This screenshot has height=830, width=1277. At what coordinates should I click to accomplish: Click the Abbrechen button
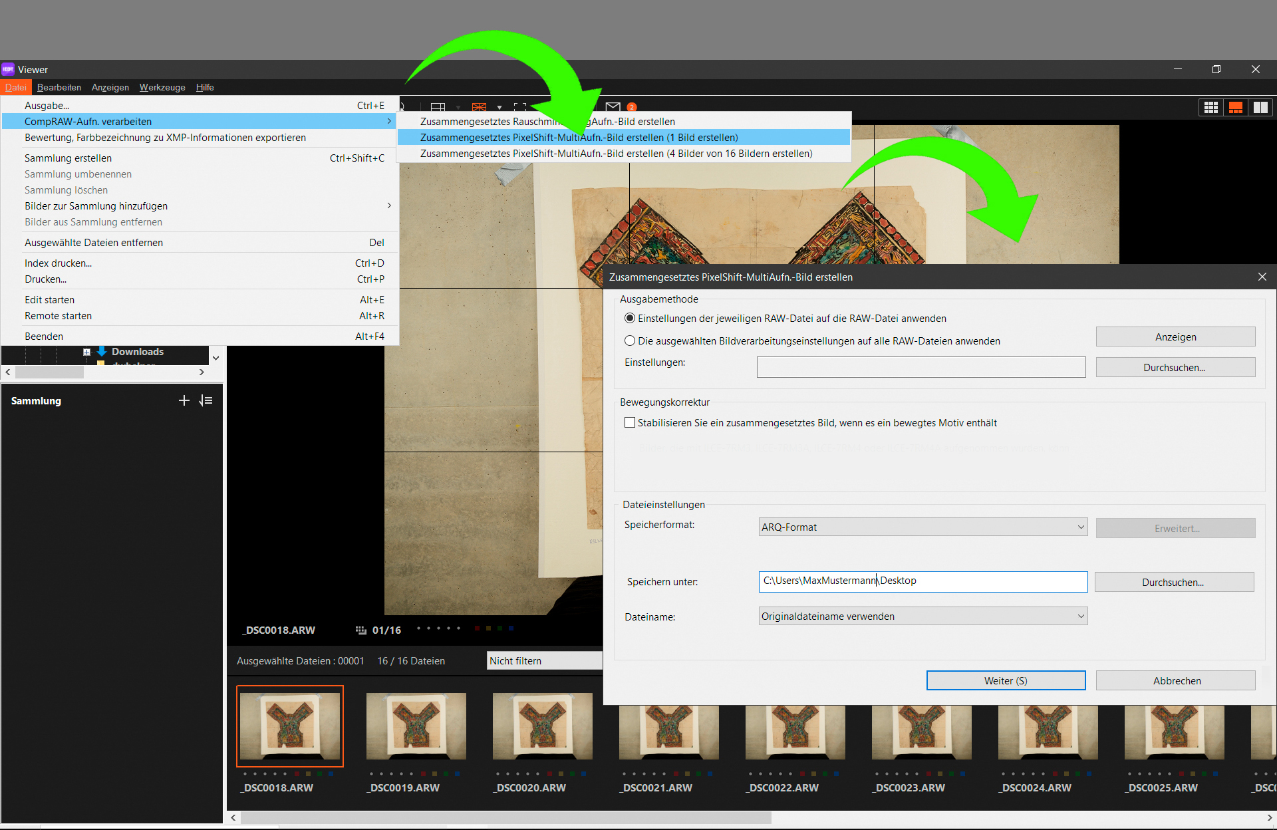tap(1175, 680)
